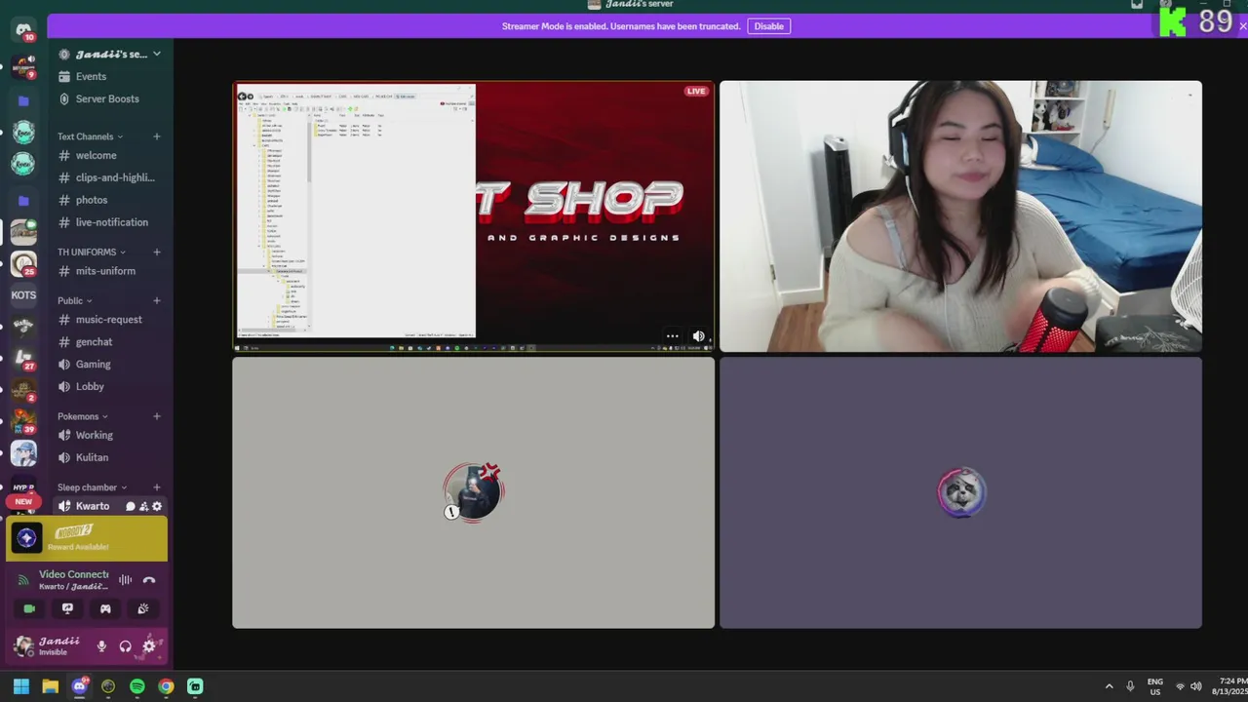Image resolution: width=1248 pixels, height=702 pixels.
Task: Add a channel to TH UNIFORMS
Action: tap(157, 252)
